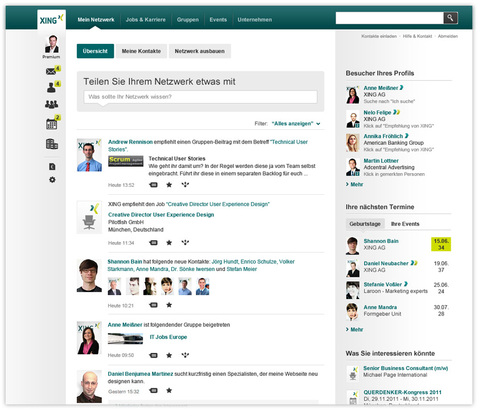Star Daniel Benjumea Martinez's post
The image size is (478, 410).
point(169,390)
